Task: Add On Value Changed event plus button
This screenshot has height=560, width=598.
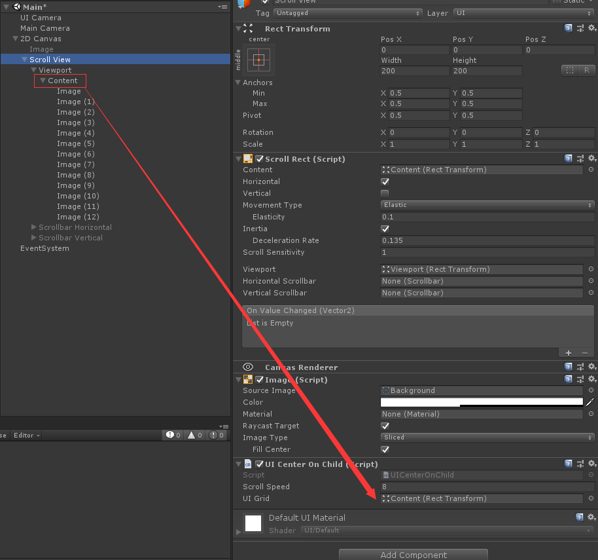Action: pos(569,353)
